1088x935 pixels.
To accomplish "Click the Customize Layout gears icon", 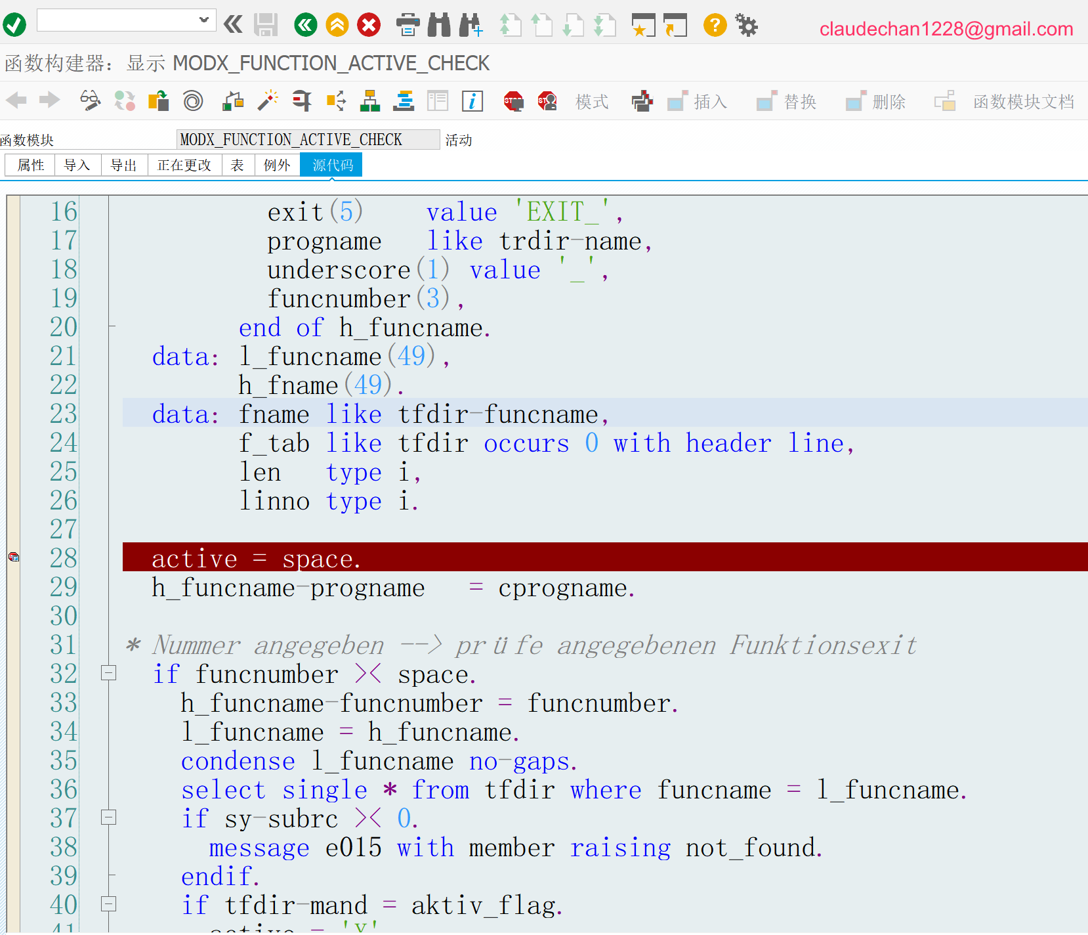I will coord(746,26).
